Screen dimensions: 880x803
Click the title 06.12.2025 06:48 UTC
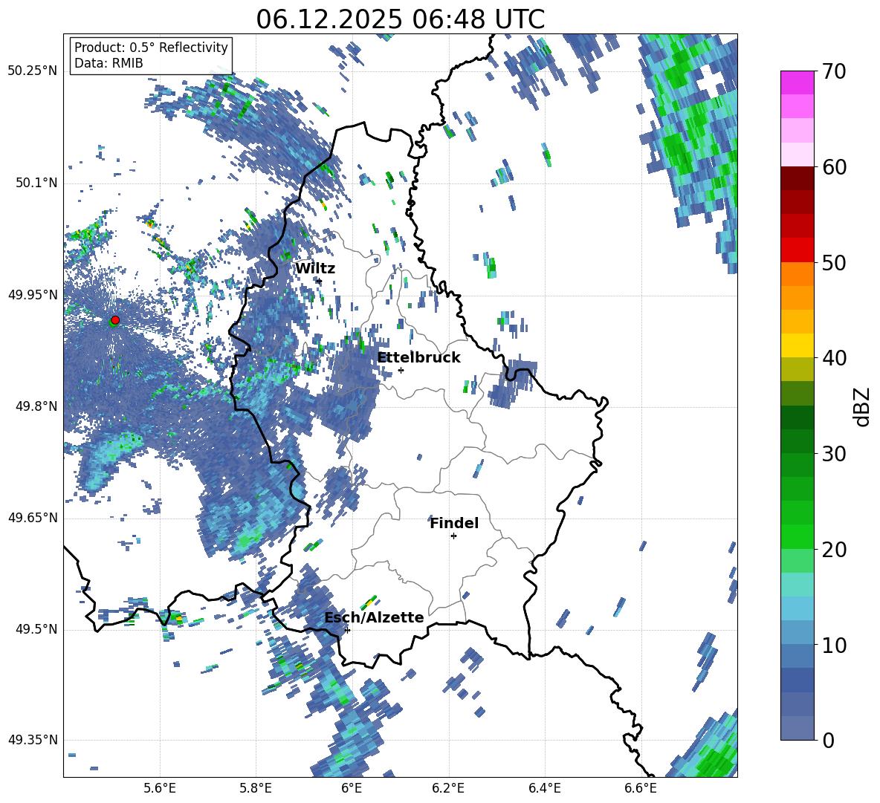point(400,19)
